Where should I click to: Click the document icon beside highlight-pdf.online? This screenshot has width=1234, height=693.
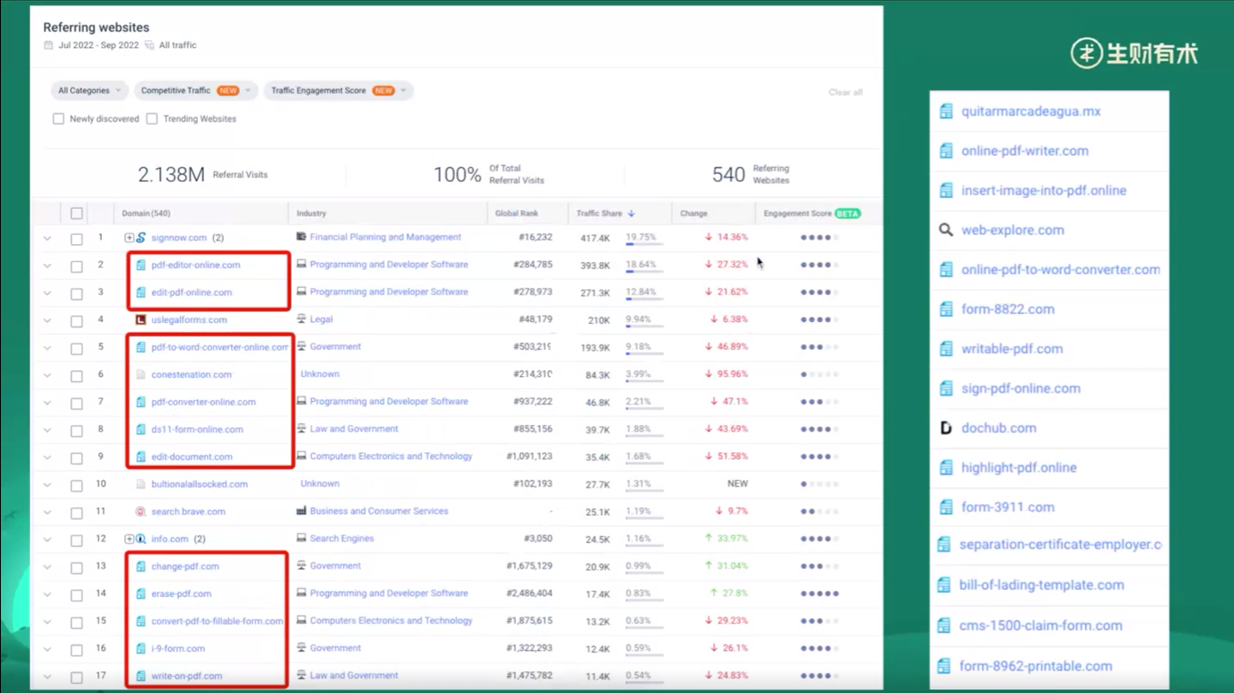point(946,468)
